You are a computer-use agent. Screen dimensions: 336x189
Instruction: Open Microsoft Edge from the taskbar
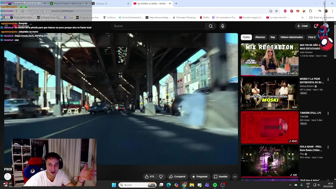169,185
